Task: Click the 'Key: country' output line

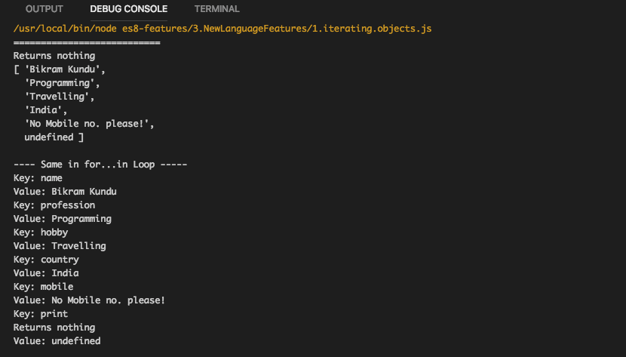Action: [46, 260]
